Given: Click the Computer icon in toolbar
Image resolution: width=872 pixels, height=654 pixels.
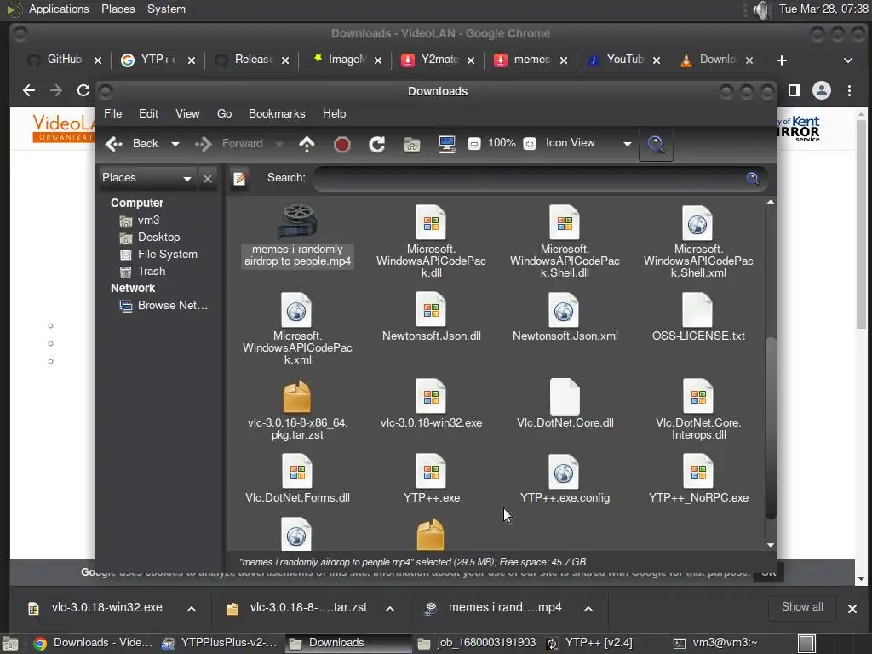Looking at the screenshot, I should tap(447, 145).
